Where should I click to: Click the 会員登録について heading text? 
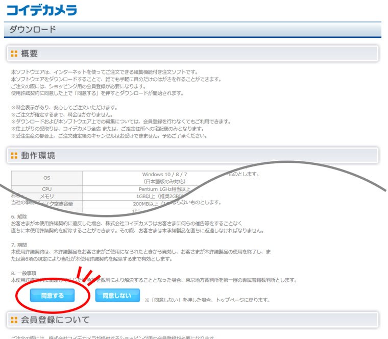click(55, 320)
